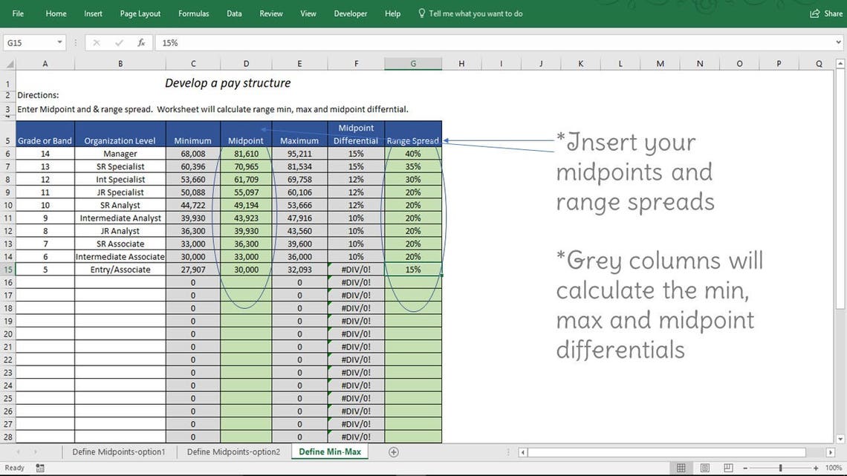The width and height of the screenshot is (847, 476).
Task: Start macro recording from the status bar icon
Action: 39,468
